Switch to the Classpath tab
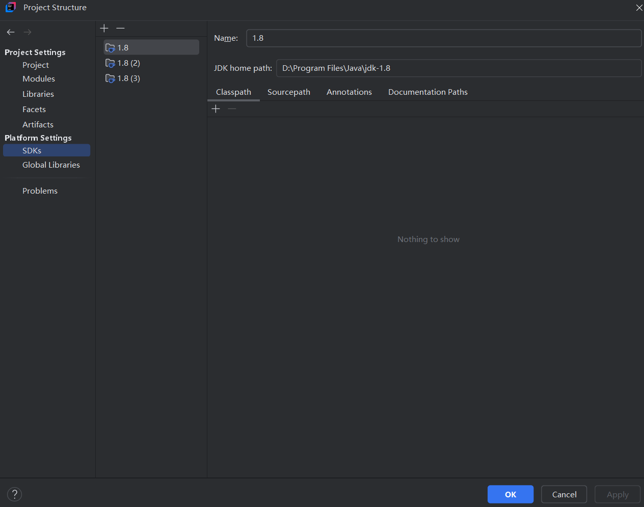The height and width of the screenshot is (507, 644). (x=233, y=92)
